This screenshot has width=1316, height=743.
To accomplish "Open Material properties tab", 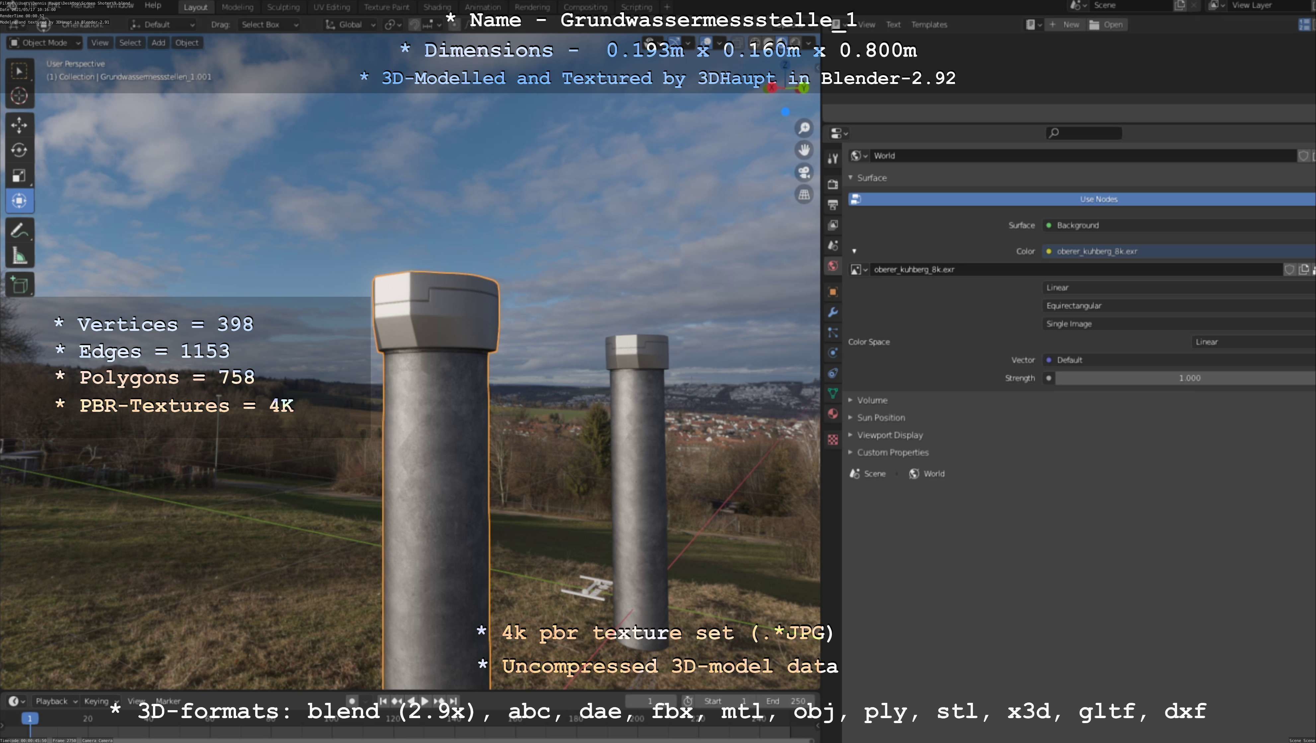I will click(833, 414).
